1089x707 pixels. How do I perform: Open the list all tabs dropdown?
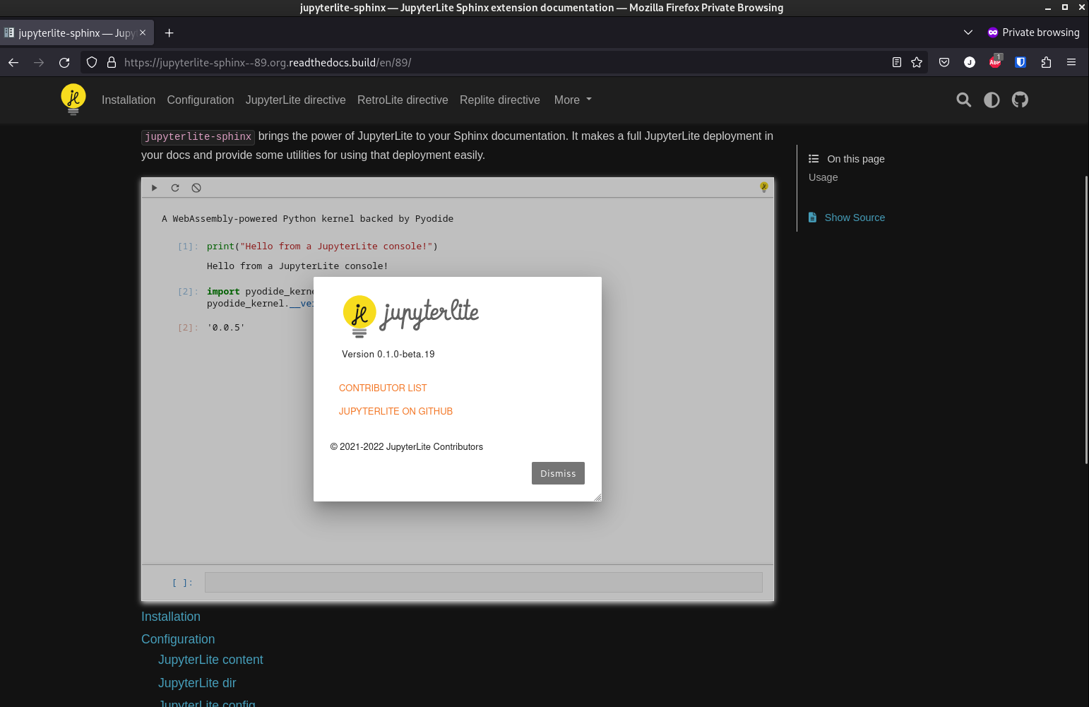pyautogui.click(x=968, y=32)
